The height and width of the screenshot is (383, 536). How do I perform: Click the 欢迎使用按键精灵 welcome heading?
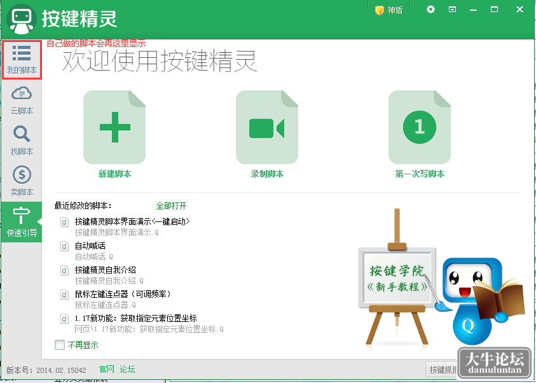160,61
